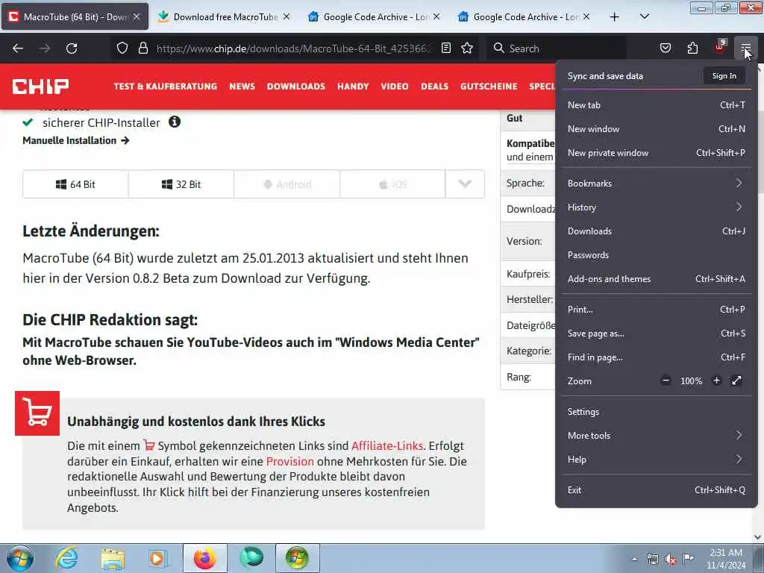Open NEWS navigation item

coord(242,87)
